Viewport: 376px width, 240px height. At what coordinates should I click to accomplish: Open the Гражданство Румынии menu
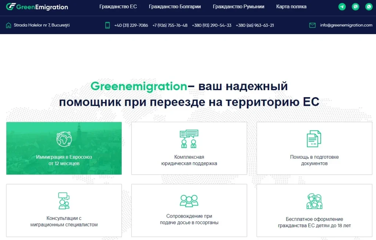point(239,7)
